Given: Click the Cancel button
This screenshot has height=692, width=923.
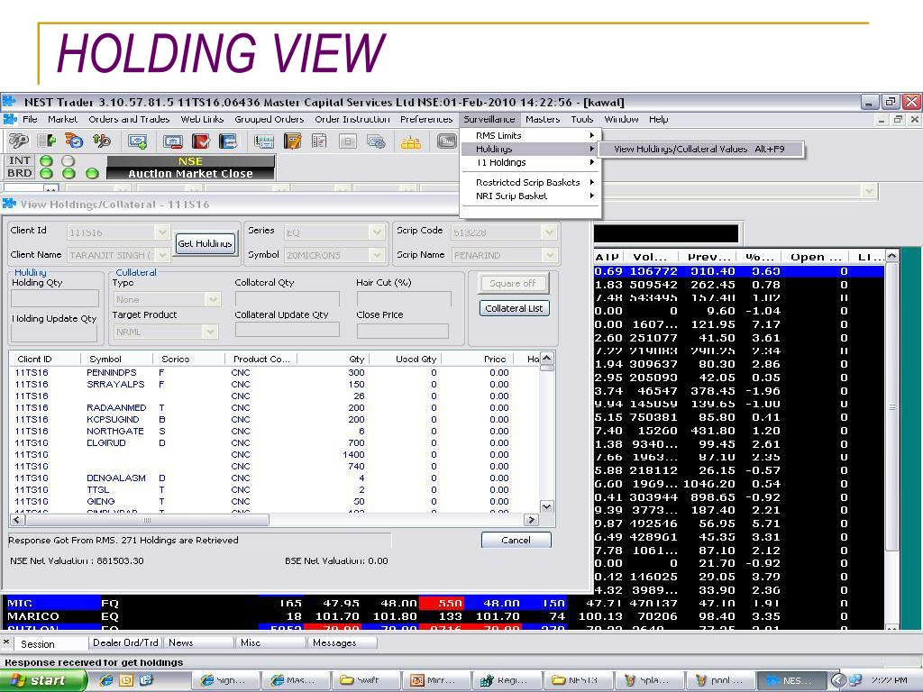Looking at the screenshot, I should (516, 541).
